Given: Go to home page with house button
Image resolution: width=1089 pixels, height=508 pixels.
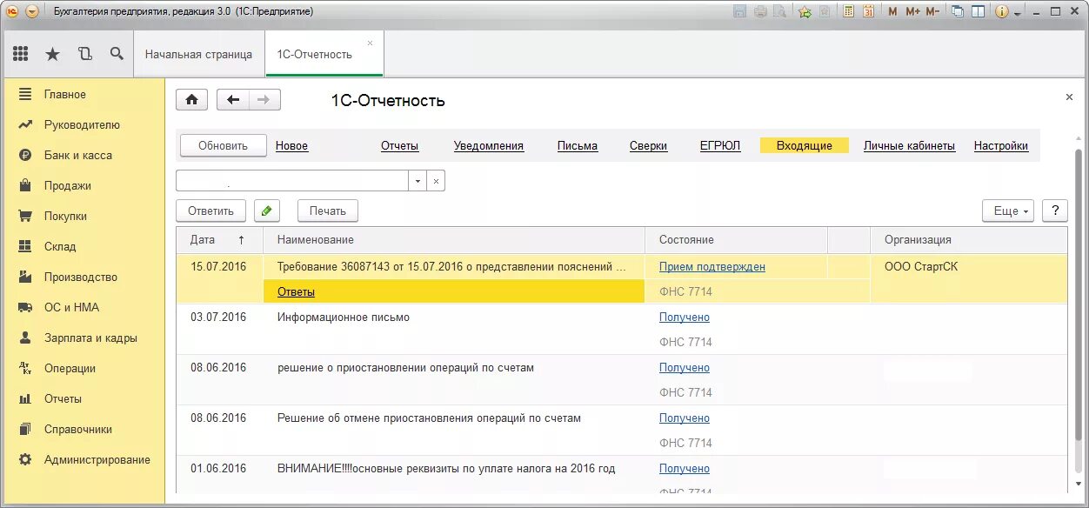Looking at the screenshot, I should point(191,100).
